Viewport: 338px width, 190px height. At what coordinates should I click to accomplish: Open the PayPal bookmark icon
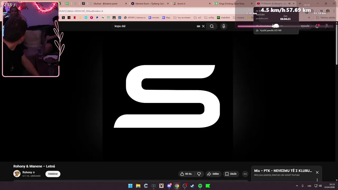[x=97, y=18]
